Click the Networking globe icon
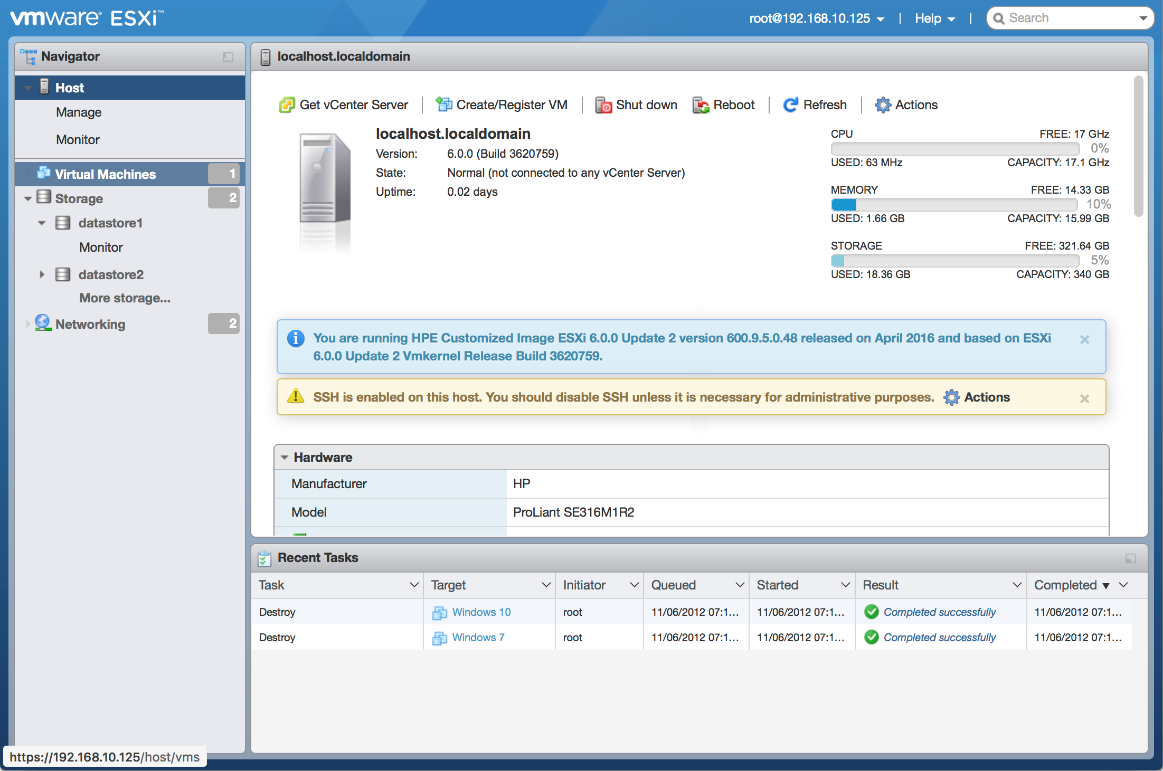 click(x=43, y=323)
